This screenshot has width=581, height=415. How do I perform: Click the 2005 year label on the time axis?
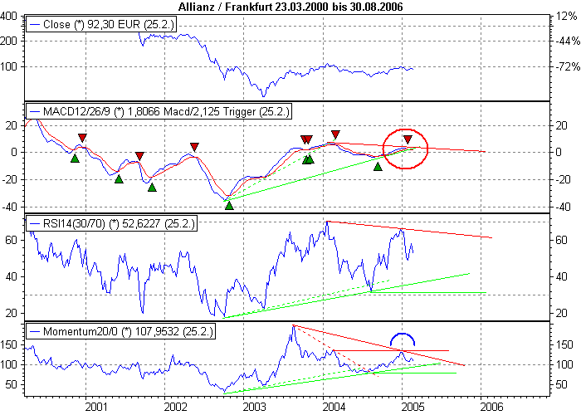pyautogui.click(x=413, y=407)
